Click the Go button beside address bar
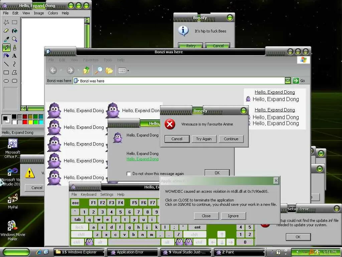The width and height of the screenshot is (342, 257). coord(299,81)
